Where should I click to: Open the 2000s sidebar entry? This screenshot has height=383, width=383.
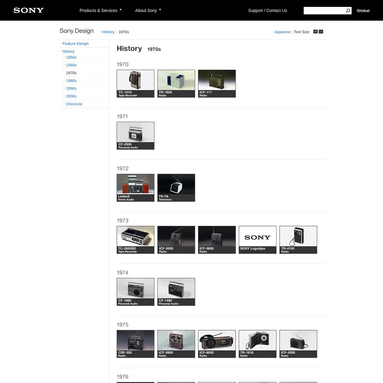[x=71, y=96]
